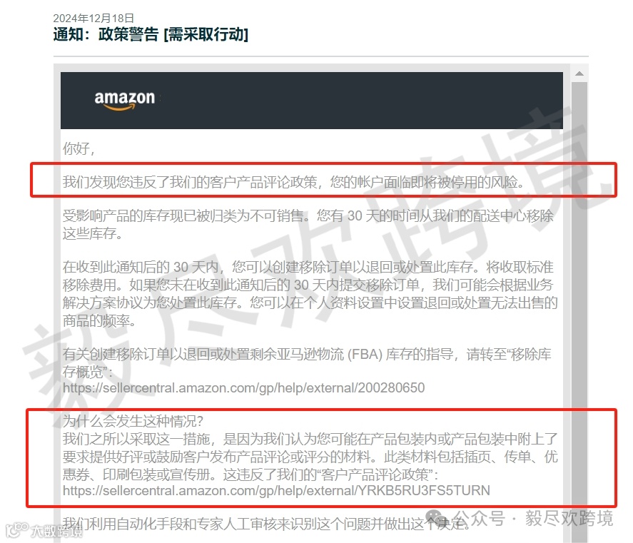The width and height of the screenshot is (633, 543).
Task: Click the Amazon logo in header
Action: pyautogui.click(x=125, y=100)
